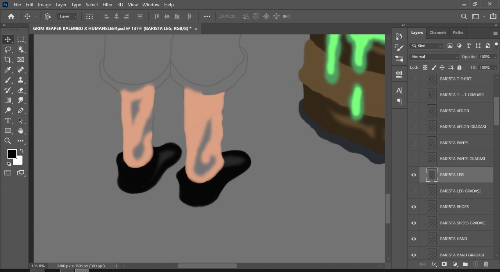Select the Crop tool

click(x=8, y=60)
